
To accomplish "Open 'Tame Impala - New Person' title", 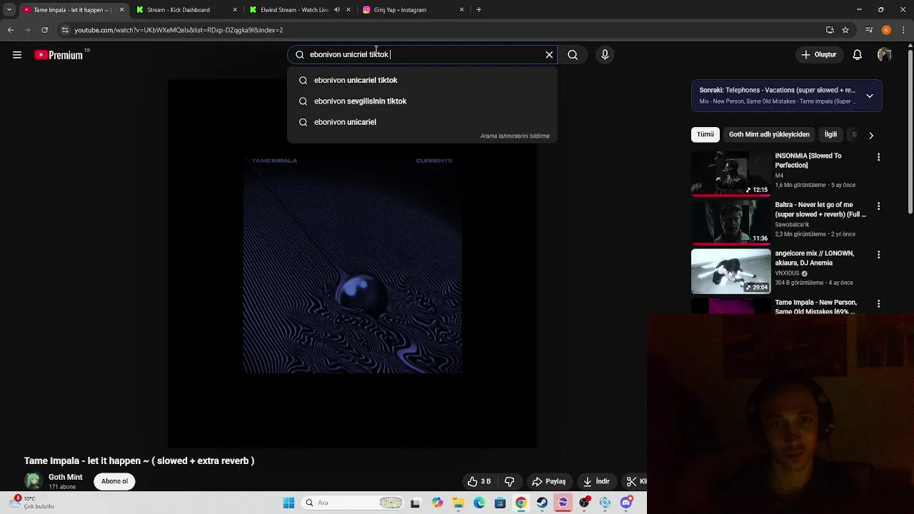I will click(815, 307).
